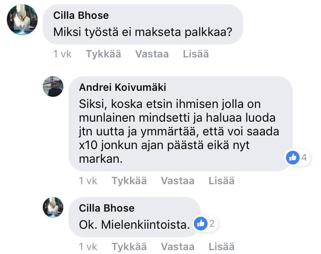Viewport: 321px width, 254px height.
Task: Open Cilla Bhose's name link on top comment
Action: [81, 15]
